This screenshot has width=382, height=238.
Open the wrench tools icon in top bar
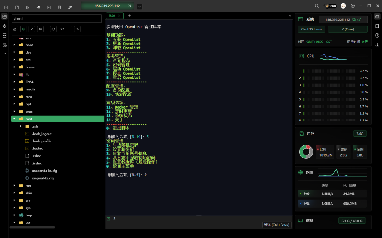click(70, 7)
